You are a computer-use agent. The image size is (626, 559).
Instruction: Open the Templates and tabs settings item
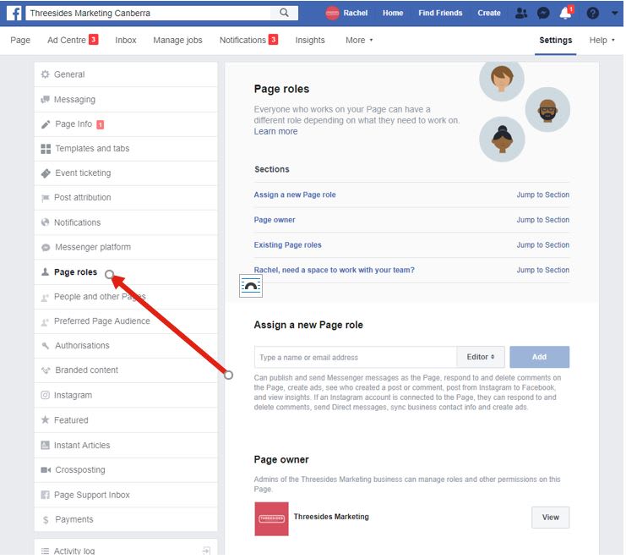coord(126,149)
